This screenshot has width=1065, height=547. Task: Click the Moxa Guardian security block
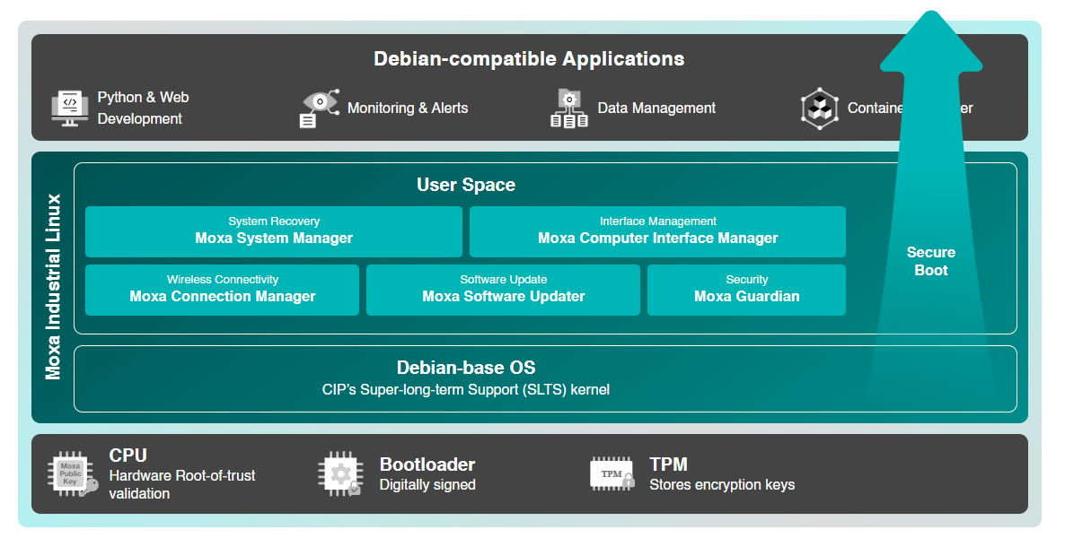(746, 289)
